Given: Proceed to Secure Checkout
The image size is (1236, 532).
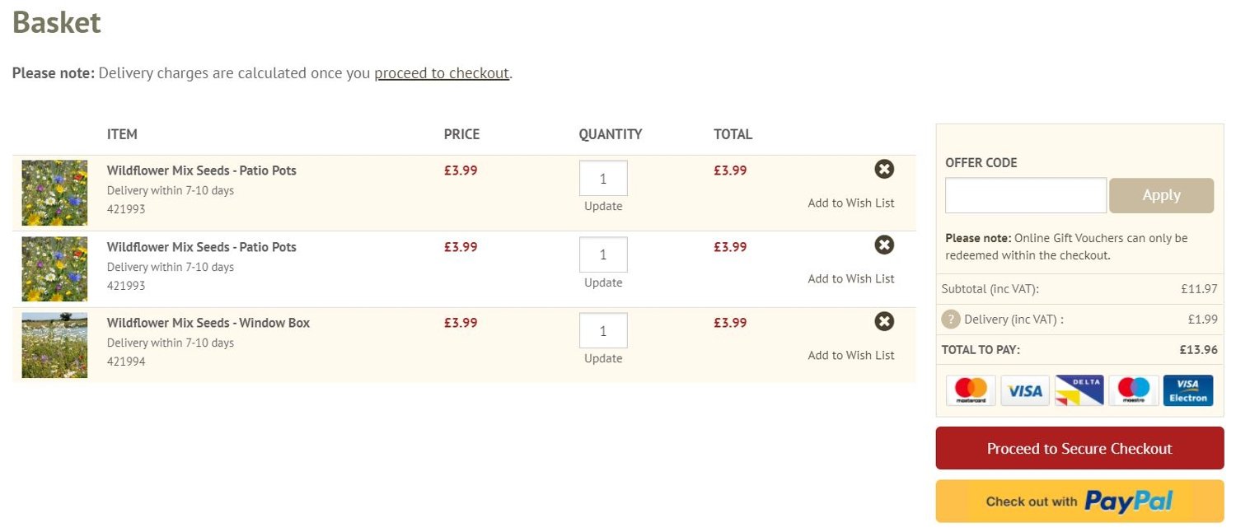Looking at the screenshot, I should point(1079,449).
